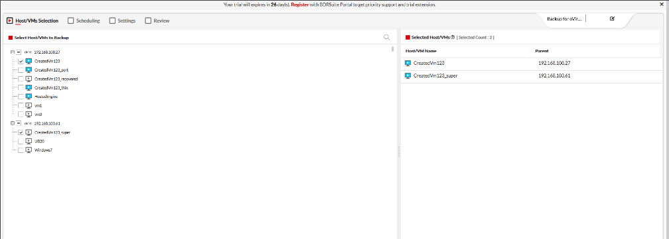Toggle the host 192.168.103.61 select-all checkbox

pos(19,123)
